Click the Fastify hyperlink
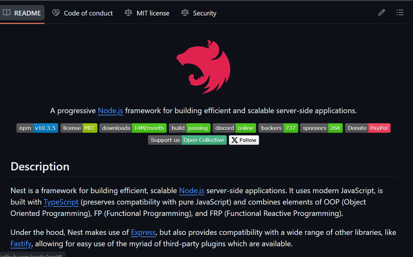413x257 pixels. (21, 244)
